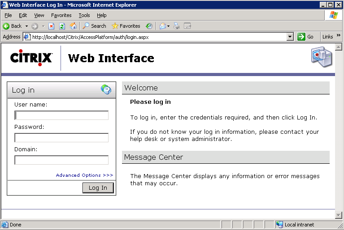Open the Mail dropdown arrow
The height and width of the screenshot is (230, 344).
(169, 26)
